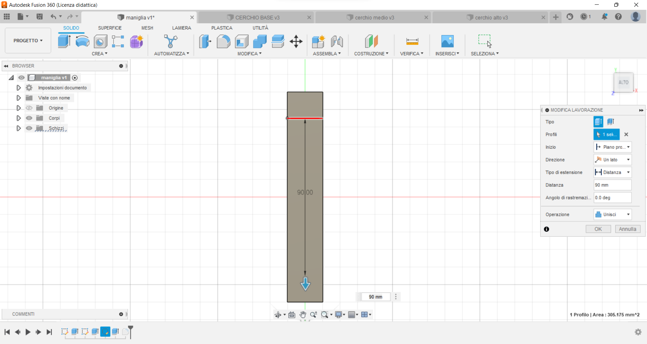Click the Insert image icon
This screenshot has height=344, width=647.
(x=448, y=41)
